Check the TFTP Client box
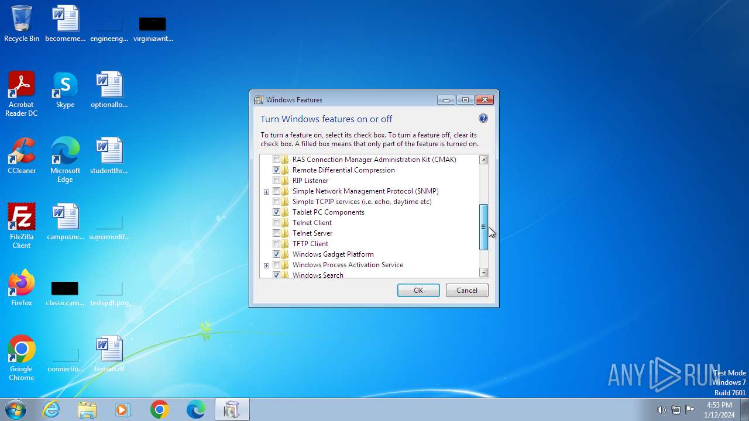 click(x=277, y=244)
